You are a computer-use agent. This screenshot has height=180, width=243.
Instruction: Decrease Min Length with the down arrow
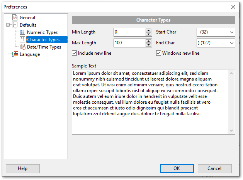[x=148, y=34]
